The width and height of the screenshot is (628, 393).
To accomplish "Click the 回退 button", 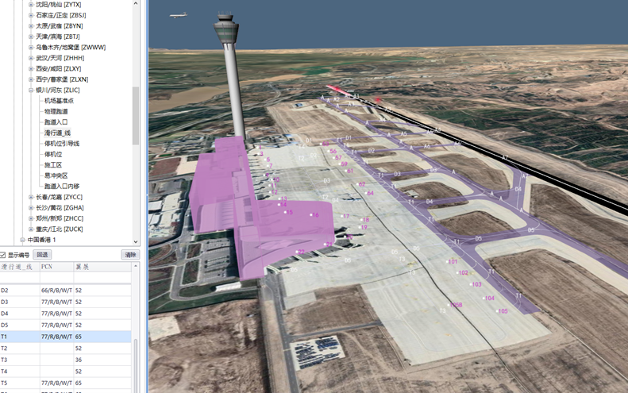I will pos(42,255).
